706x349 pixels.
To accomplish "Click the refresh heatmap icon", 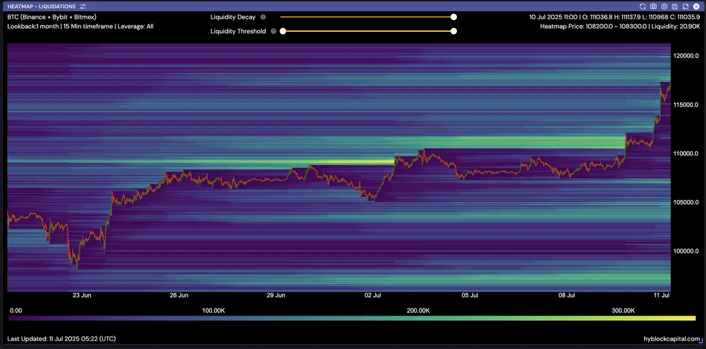I will click(x=642, y=6).
